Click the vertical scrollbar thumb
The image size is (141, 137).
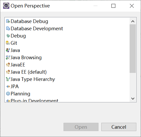pyautogui.click(x=133, y=49)
